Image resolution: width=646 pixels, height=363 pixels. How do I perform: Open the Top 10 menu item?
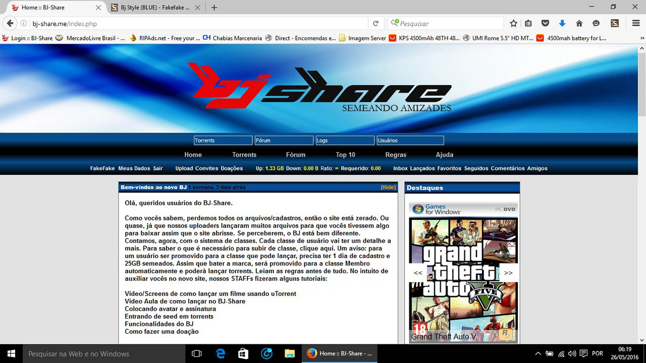(x=346, y=155)
